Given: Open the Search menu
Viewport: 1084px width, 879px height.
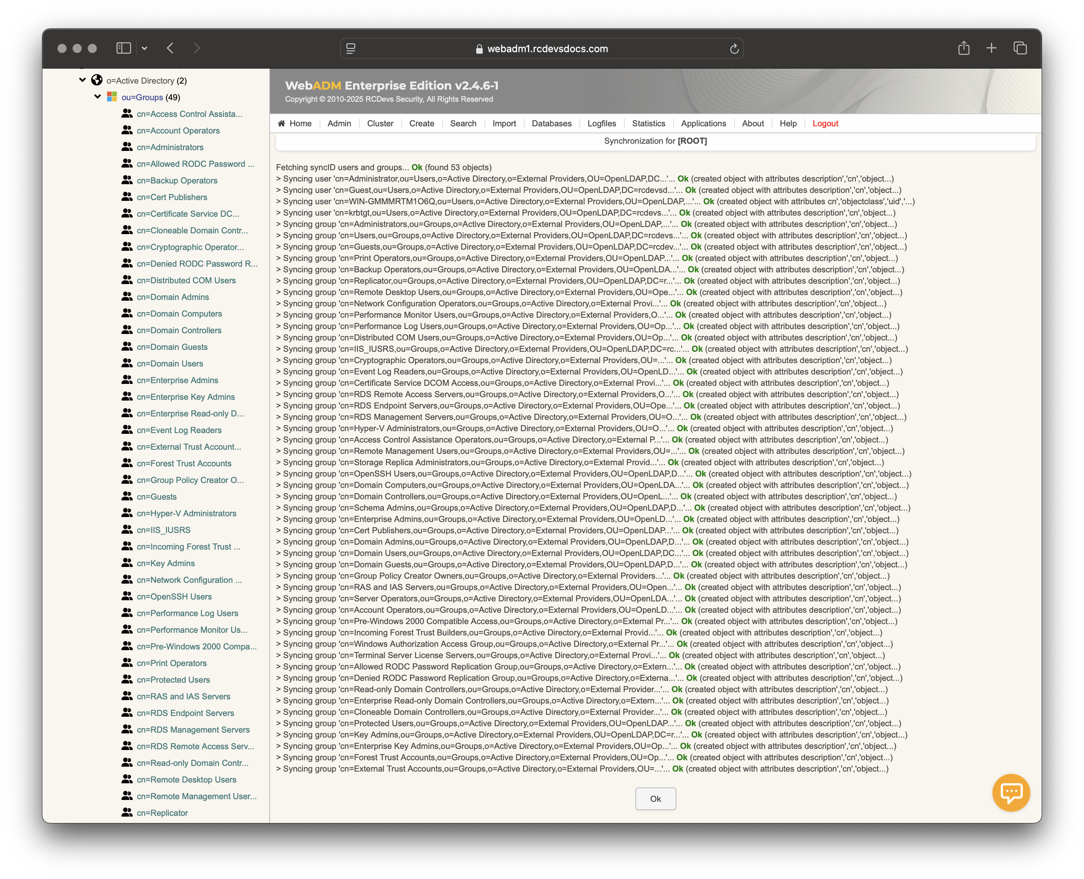Looking at the screenshot, I should pos(463,124).
